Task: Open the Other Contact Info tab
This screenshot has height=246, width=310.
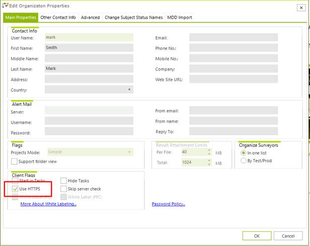Action: 58,18
